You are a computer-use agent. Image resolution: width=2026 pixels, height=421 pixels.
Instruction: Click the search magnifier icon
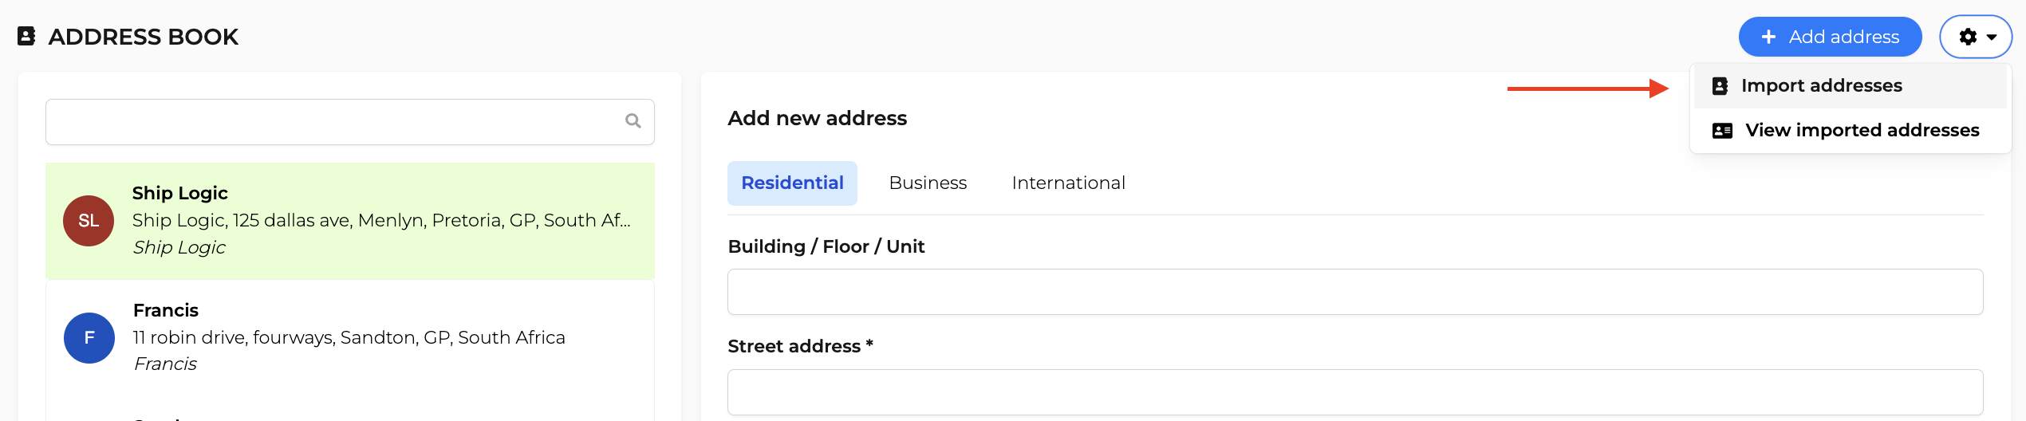pyautogui.click(x=633, y=121)
